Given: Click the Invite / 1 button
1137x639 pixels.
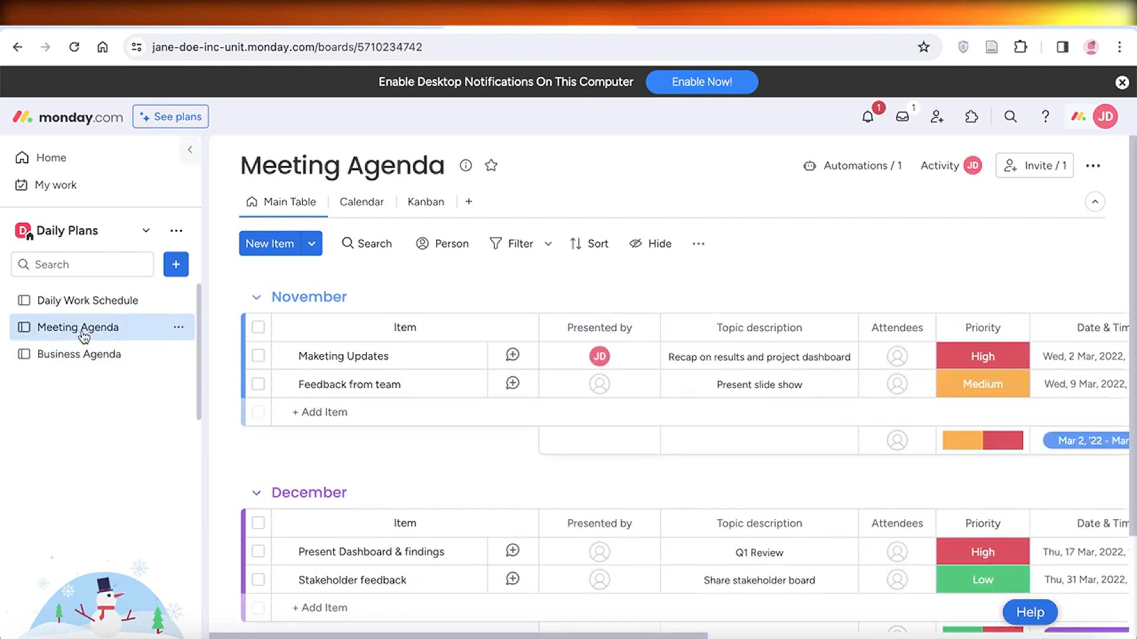Looking at the screenshot, I should click(x=1035, y=166).
